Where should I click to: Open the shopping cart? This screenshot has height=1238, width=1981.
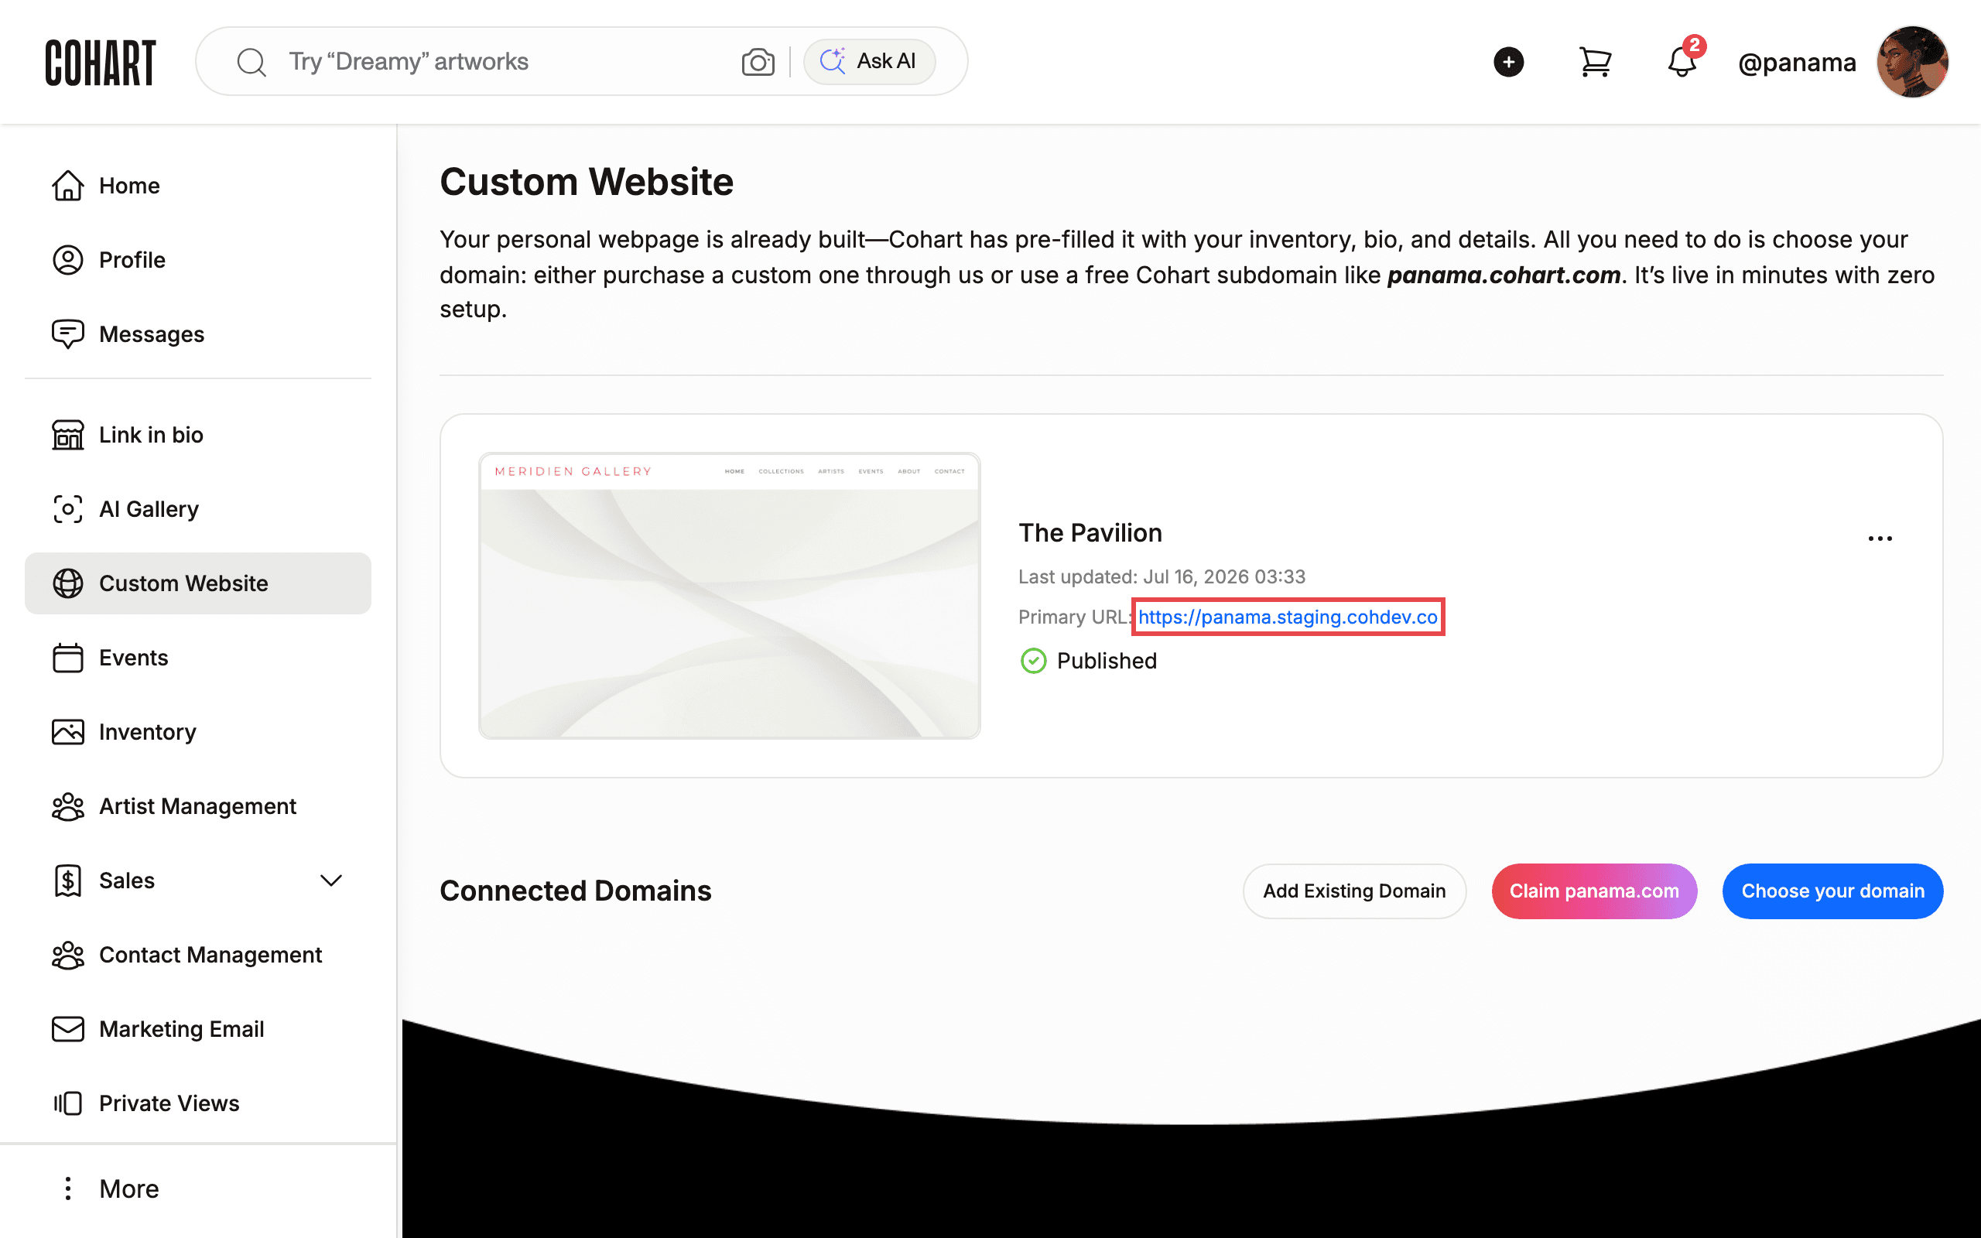tap(1596, 62)
